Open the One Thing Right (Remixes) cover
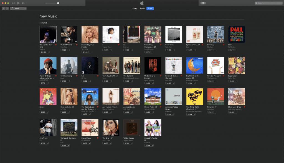The image size is (284, 163). pos(195,97)
